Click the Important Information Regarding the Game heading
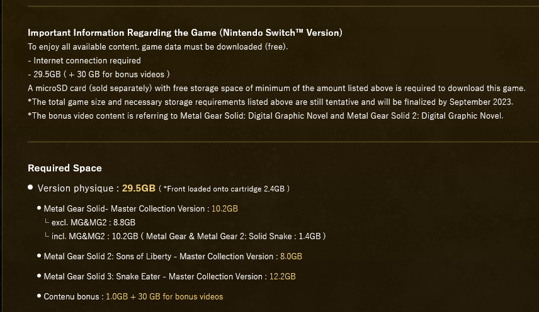 [x=185, y=33]
